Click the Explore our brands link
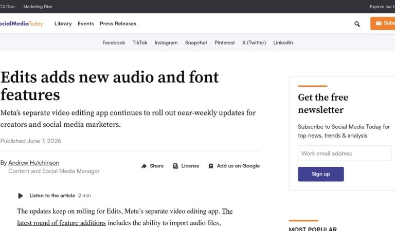The height and width of the screenshot is (231, 395). (382, 7)
